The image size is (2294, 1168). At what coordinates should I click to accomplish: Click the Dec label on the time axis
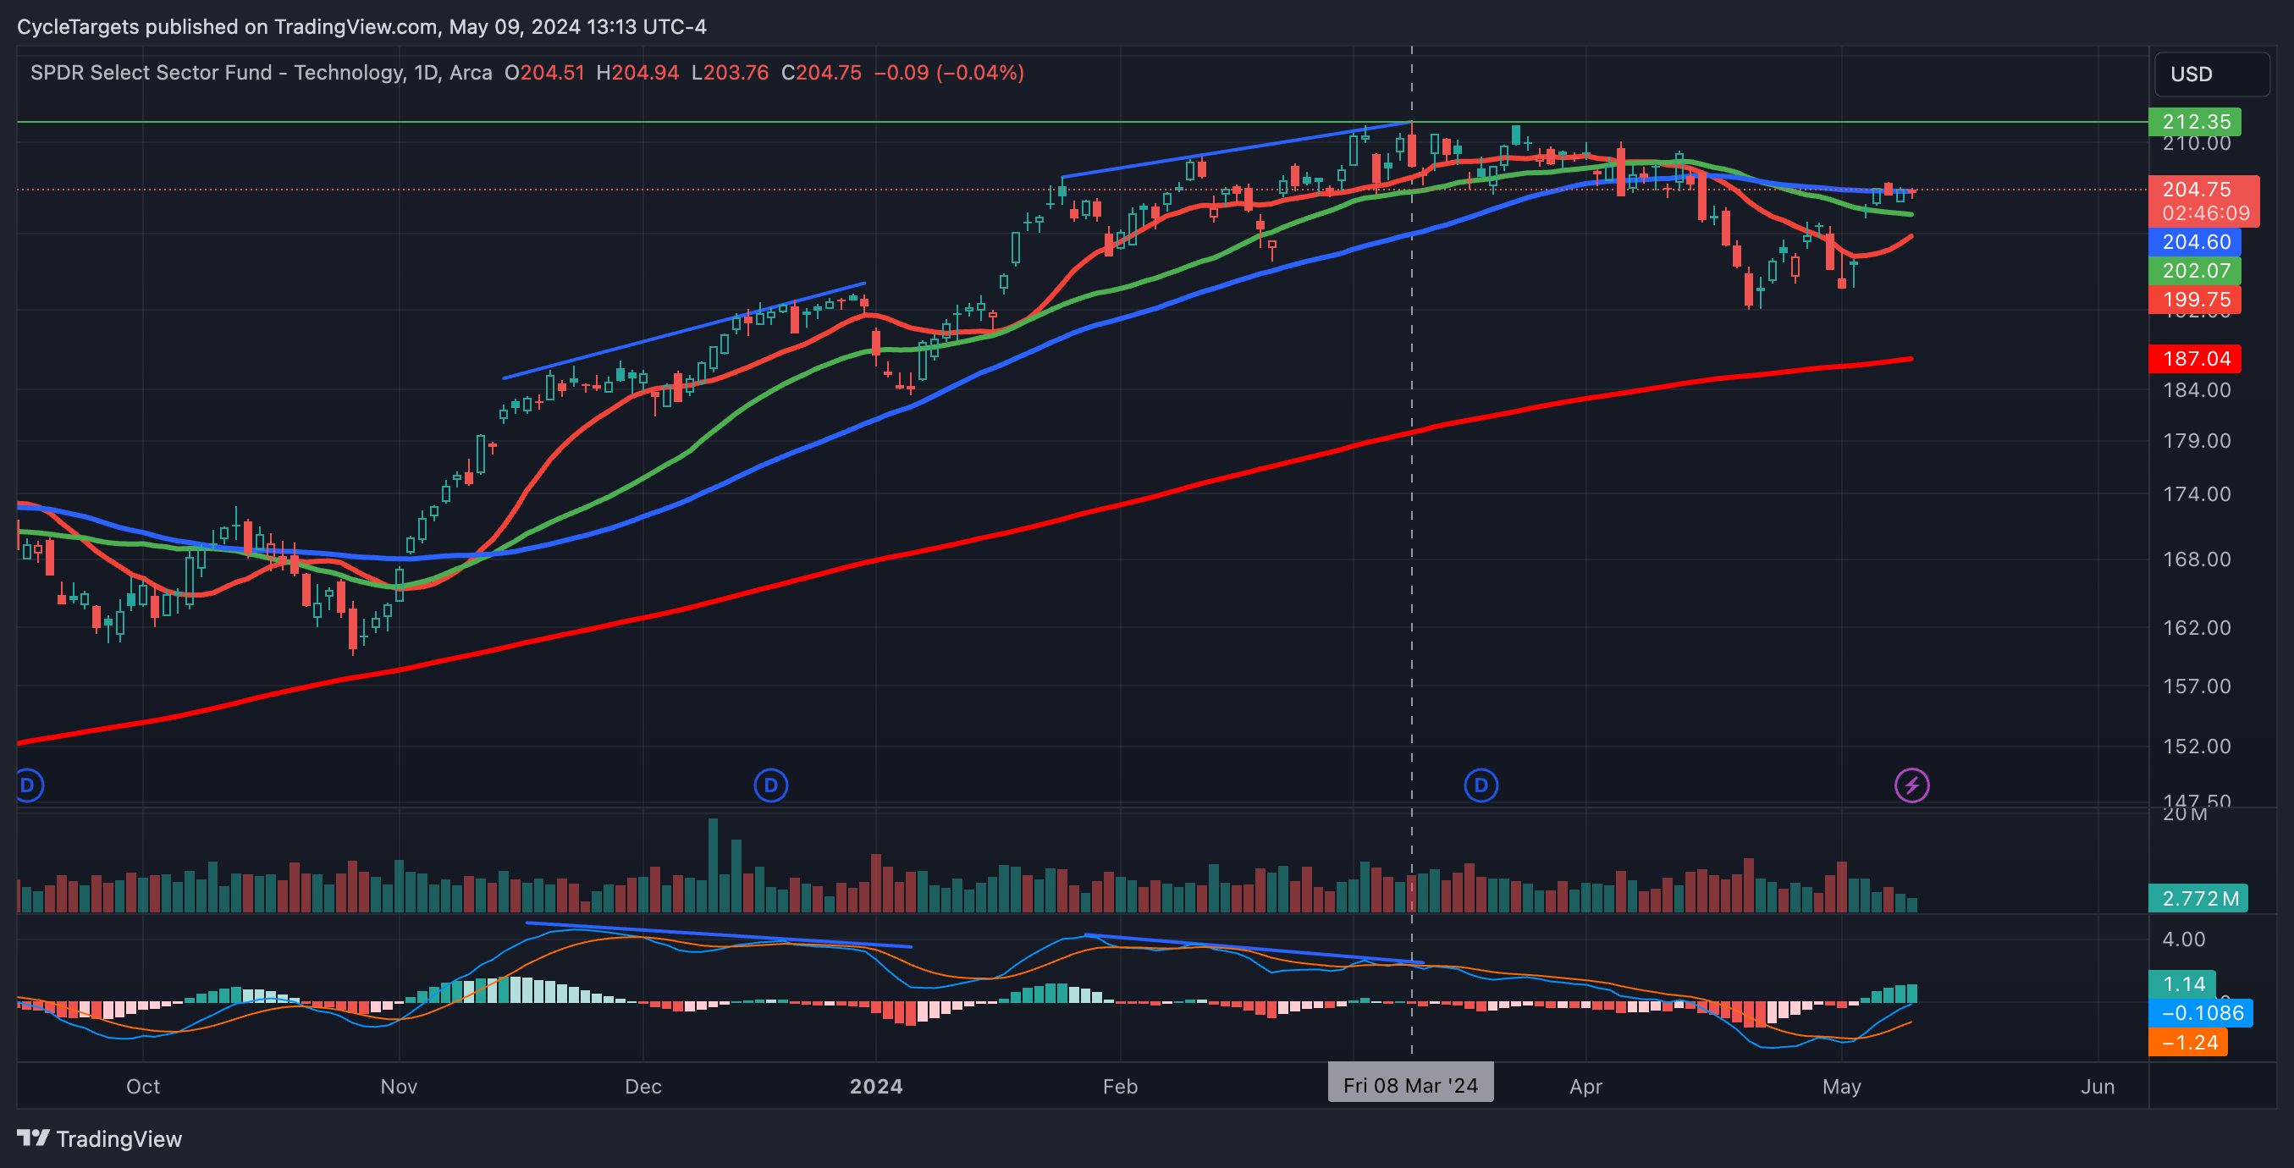point(643,1086)
